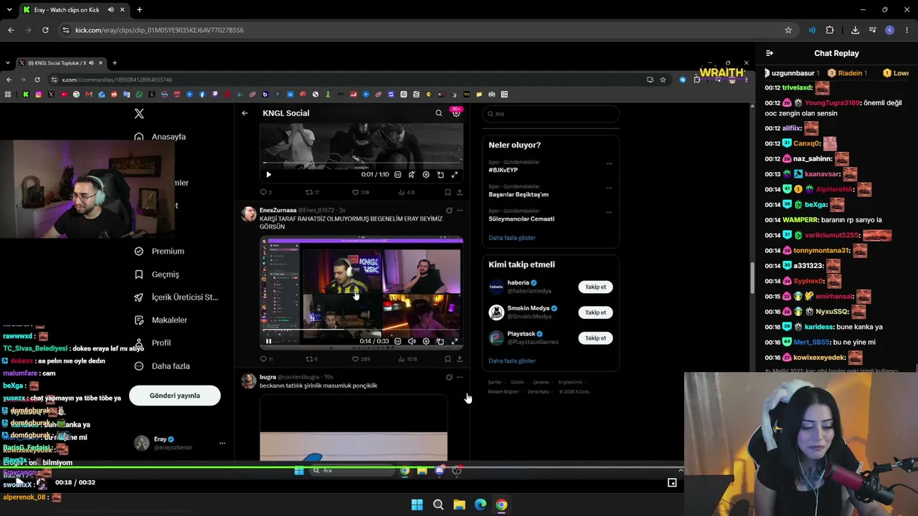Open the three-dot menu on EnesZurnaaa post

click(x=460, y=211)
